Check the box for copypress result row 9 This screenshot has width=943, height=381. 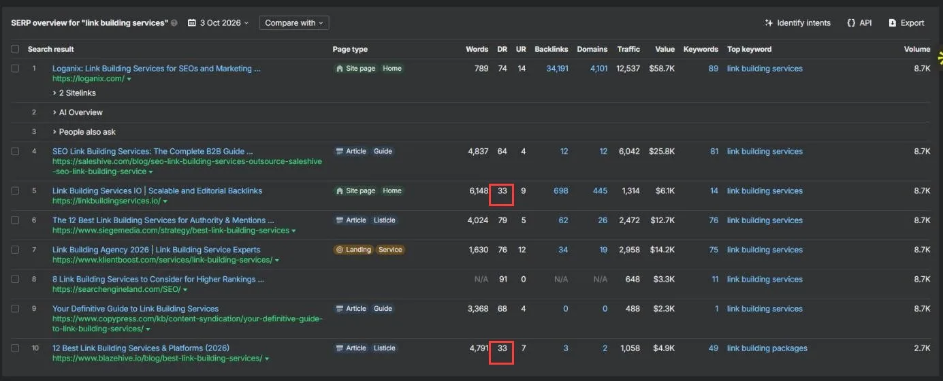(15, 309)
